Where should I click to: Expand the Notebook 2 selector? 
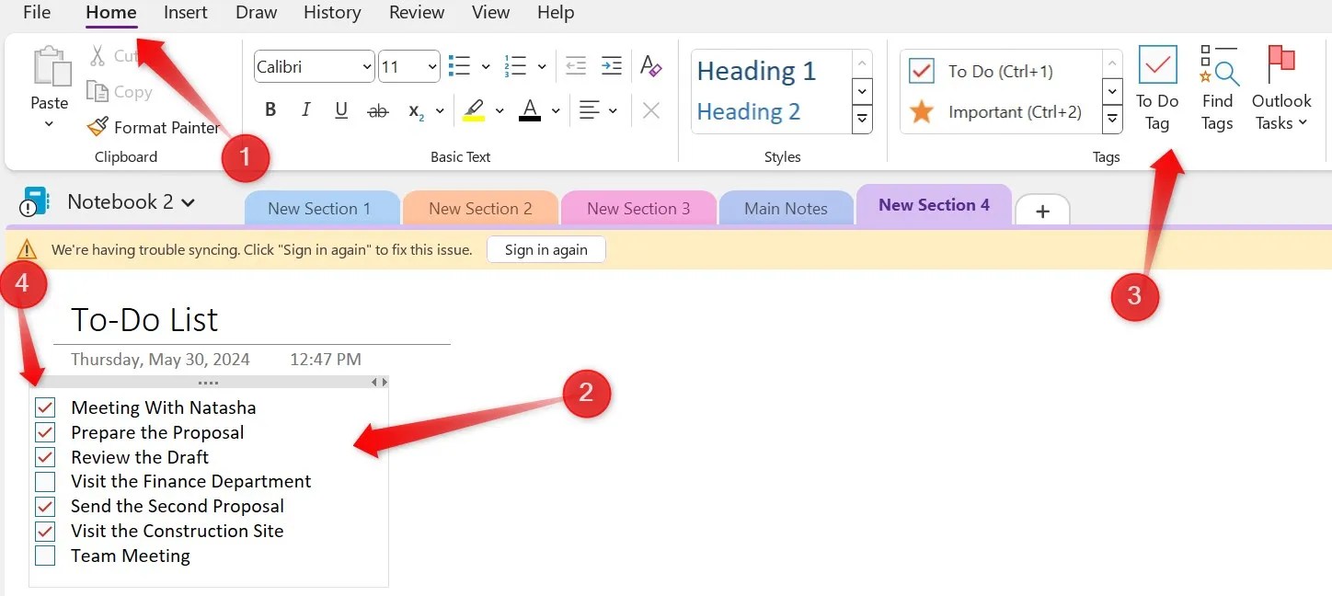tap(189, 201)
